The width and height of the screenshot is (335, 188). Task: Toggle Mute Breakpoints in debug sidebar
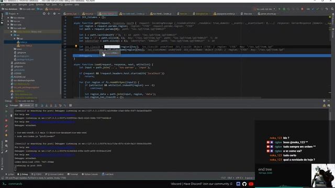pos(6,131)
